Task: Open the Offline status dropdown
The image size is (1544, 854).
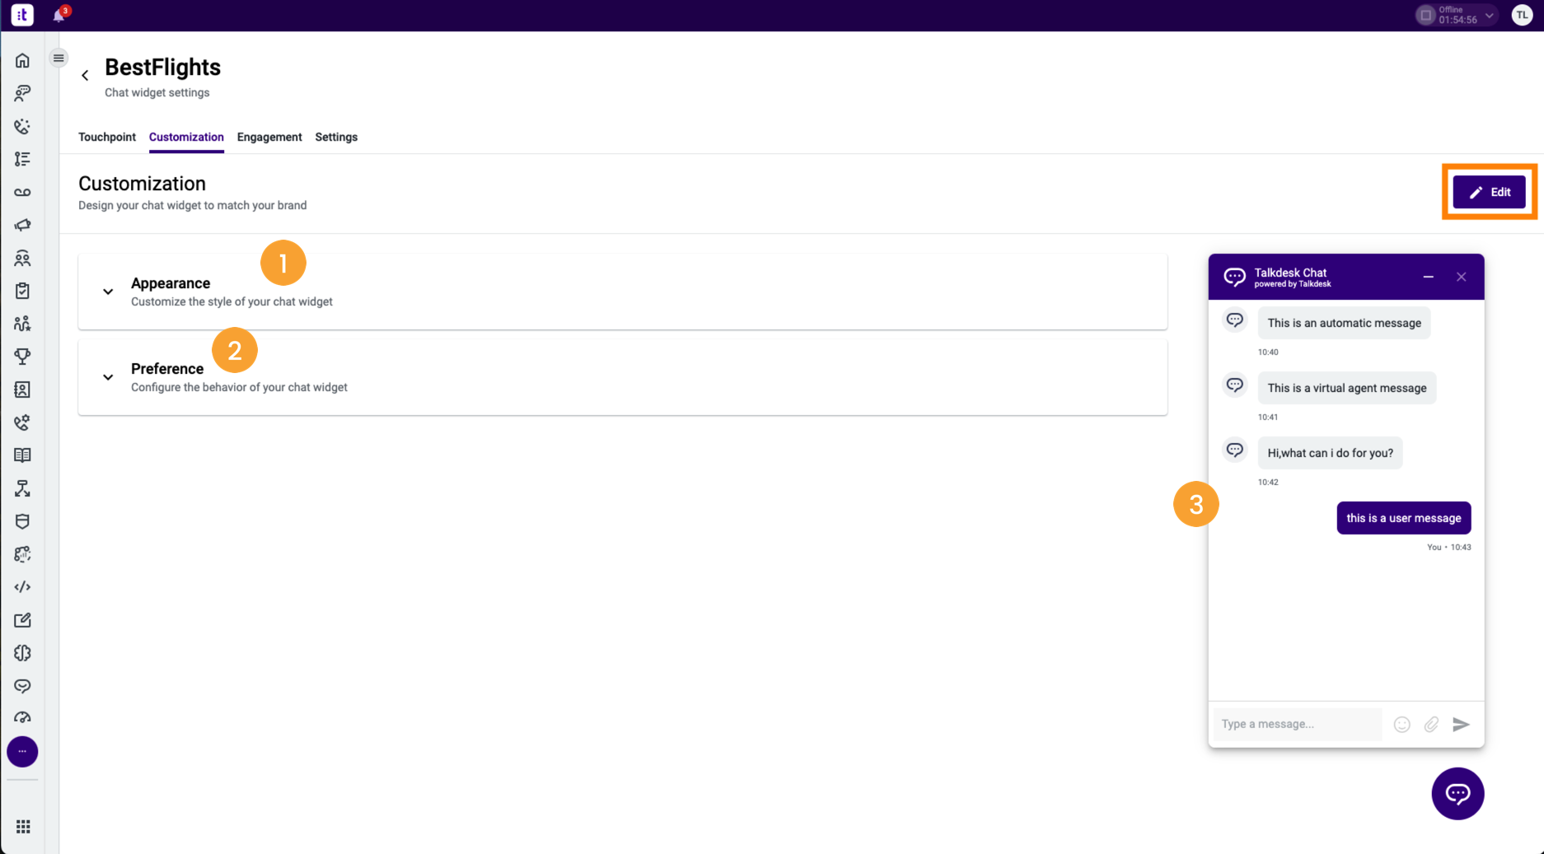Action: pyautogui.click(x=1457, y=15)
